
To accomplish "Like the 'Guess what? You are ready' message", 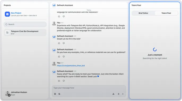I will [x=59, y=81].
